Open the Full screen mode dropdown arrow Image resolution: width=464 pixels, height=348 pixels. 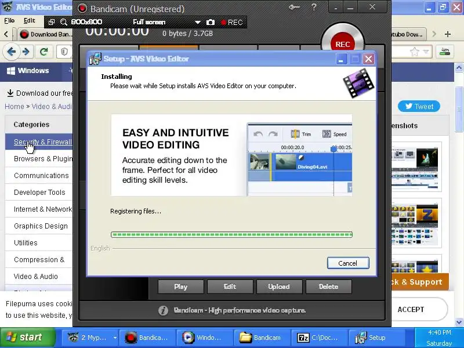198,23
